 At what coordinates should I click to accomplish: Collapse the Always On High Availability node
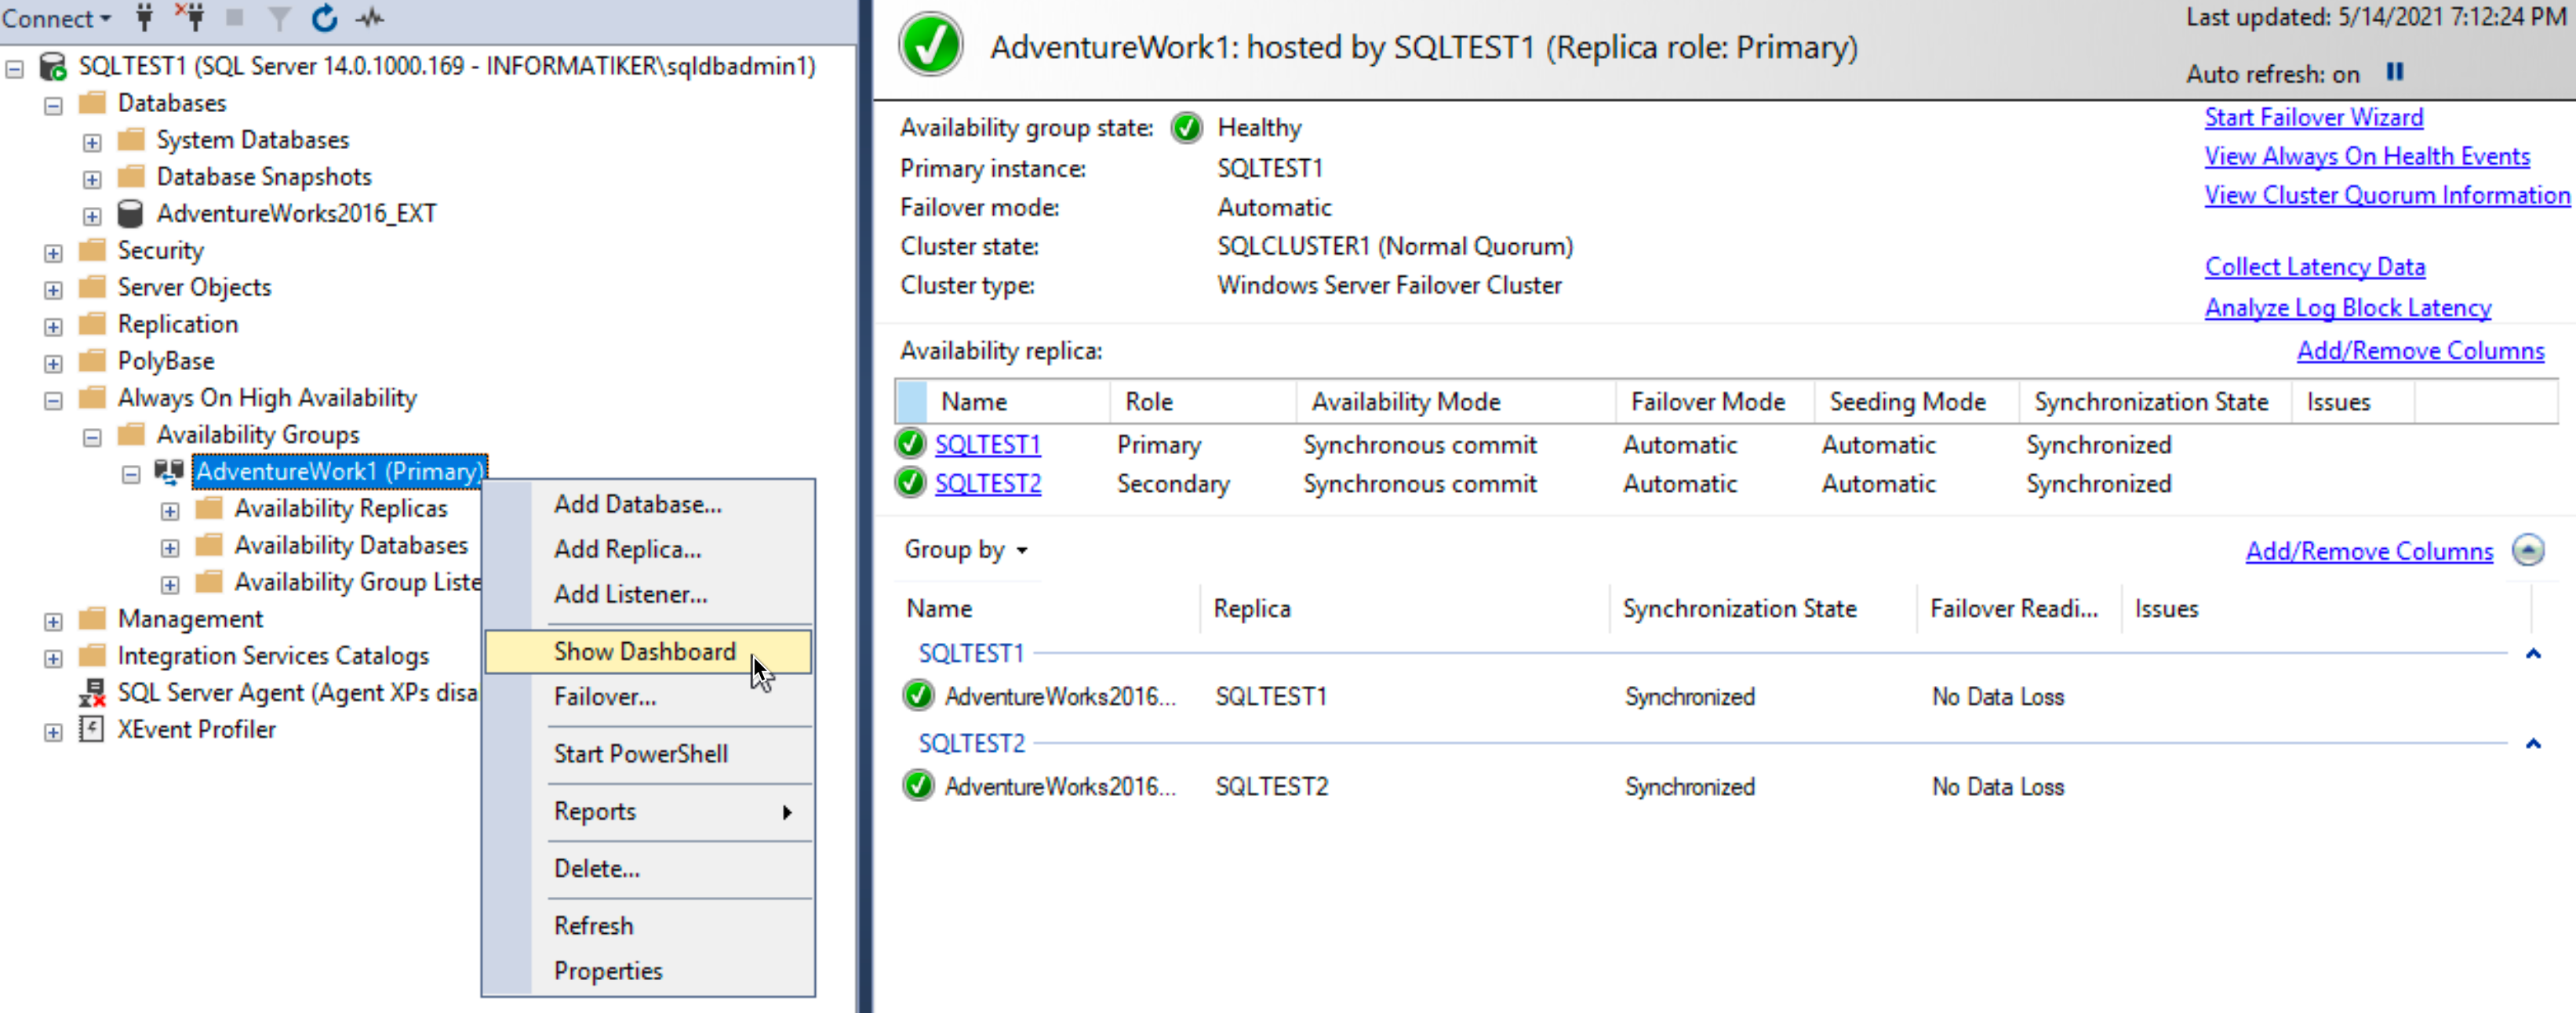pyautogui.click(x=54, y=401)
